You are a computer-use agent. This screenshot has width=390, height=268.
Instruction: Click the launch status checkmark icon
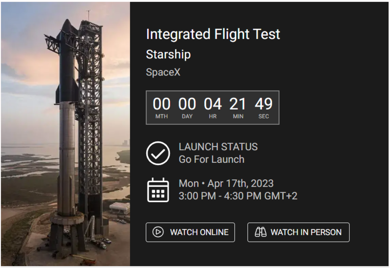tap(158, 153)
